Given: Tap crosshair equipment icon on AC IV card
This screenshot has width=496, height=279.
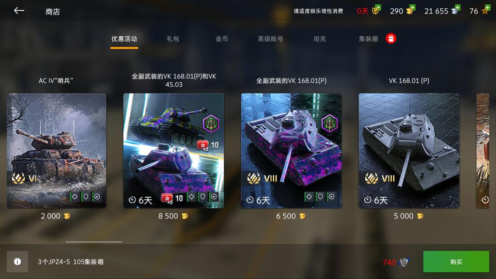Looking at the screenshot, I should point(74,197).
